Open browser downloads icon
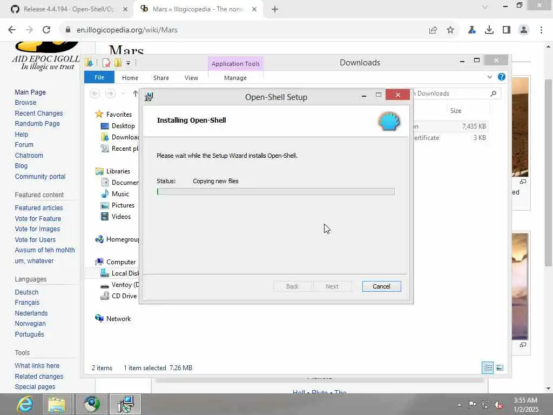The height and width of the screenshot is (415, 553). (x=489, y=30)
